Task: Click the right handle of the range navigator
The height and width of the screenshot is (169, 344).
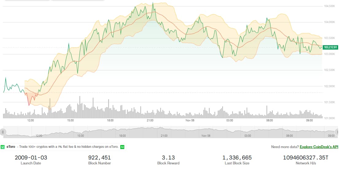Action: pos(338,132)
